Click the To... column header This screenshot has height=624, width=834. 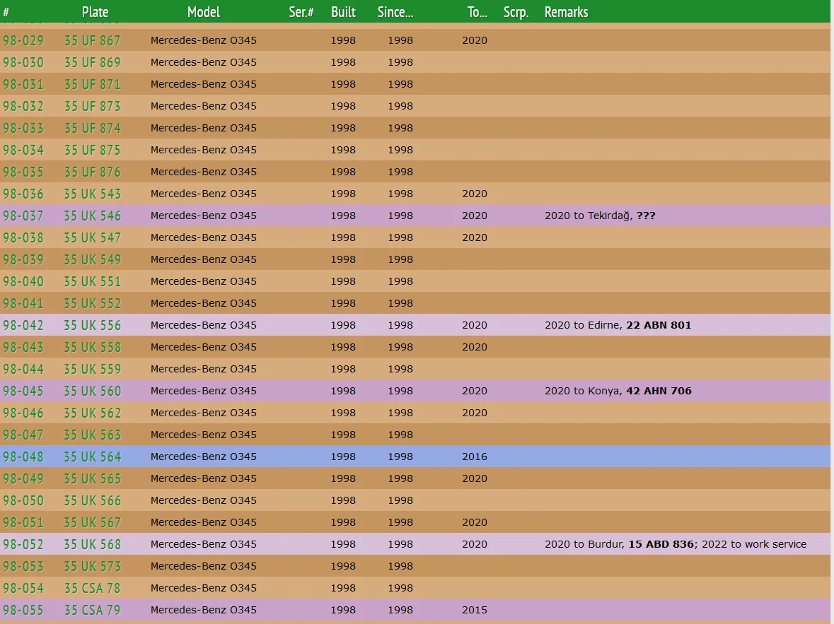[x=477, y=12]
